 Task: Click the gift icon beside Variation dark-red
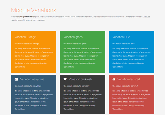pos(114,79)
